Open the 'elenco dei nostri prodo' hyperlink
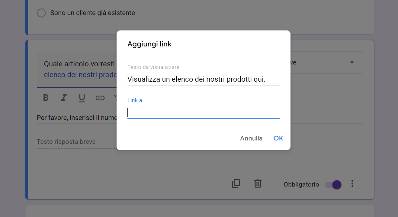Viewport: 398px width, 217px height. [80, 74]
